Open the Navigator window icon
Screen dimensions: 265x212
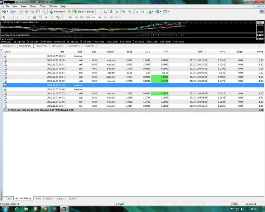click(x=32, y=12)
